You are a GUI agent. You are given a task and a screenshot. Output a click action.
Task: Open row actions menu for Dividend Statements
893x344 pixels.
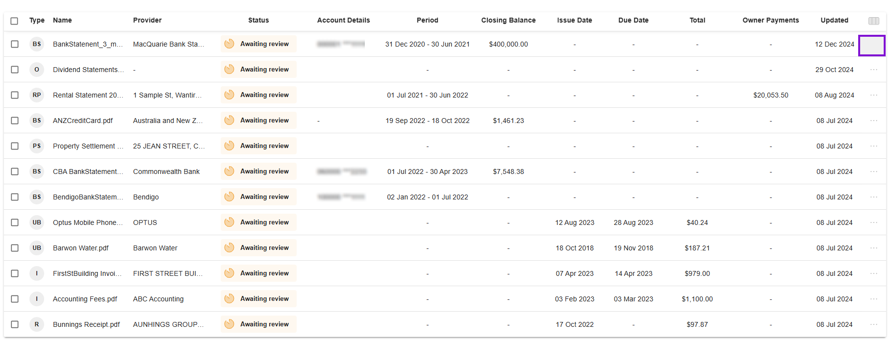point(873,70)
